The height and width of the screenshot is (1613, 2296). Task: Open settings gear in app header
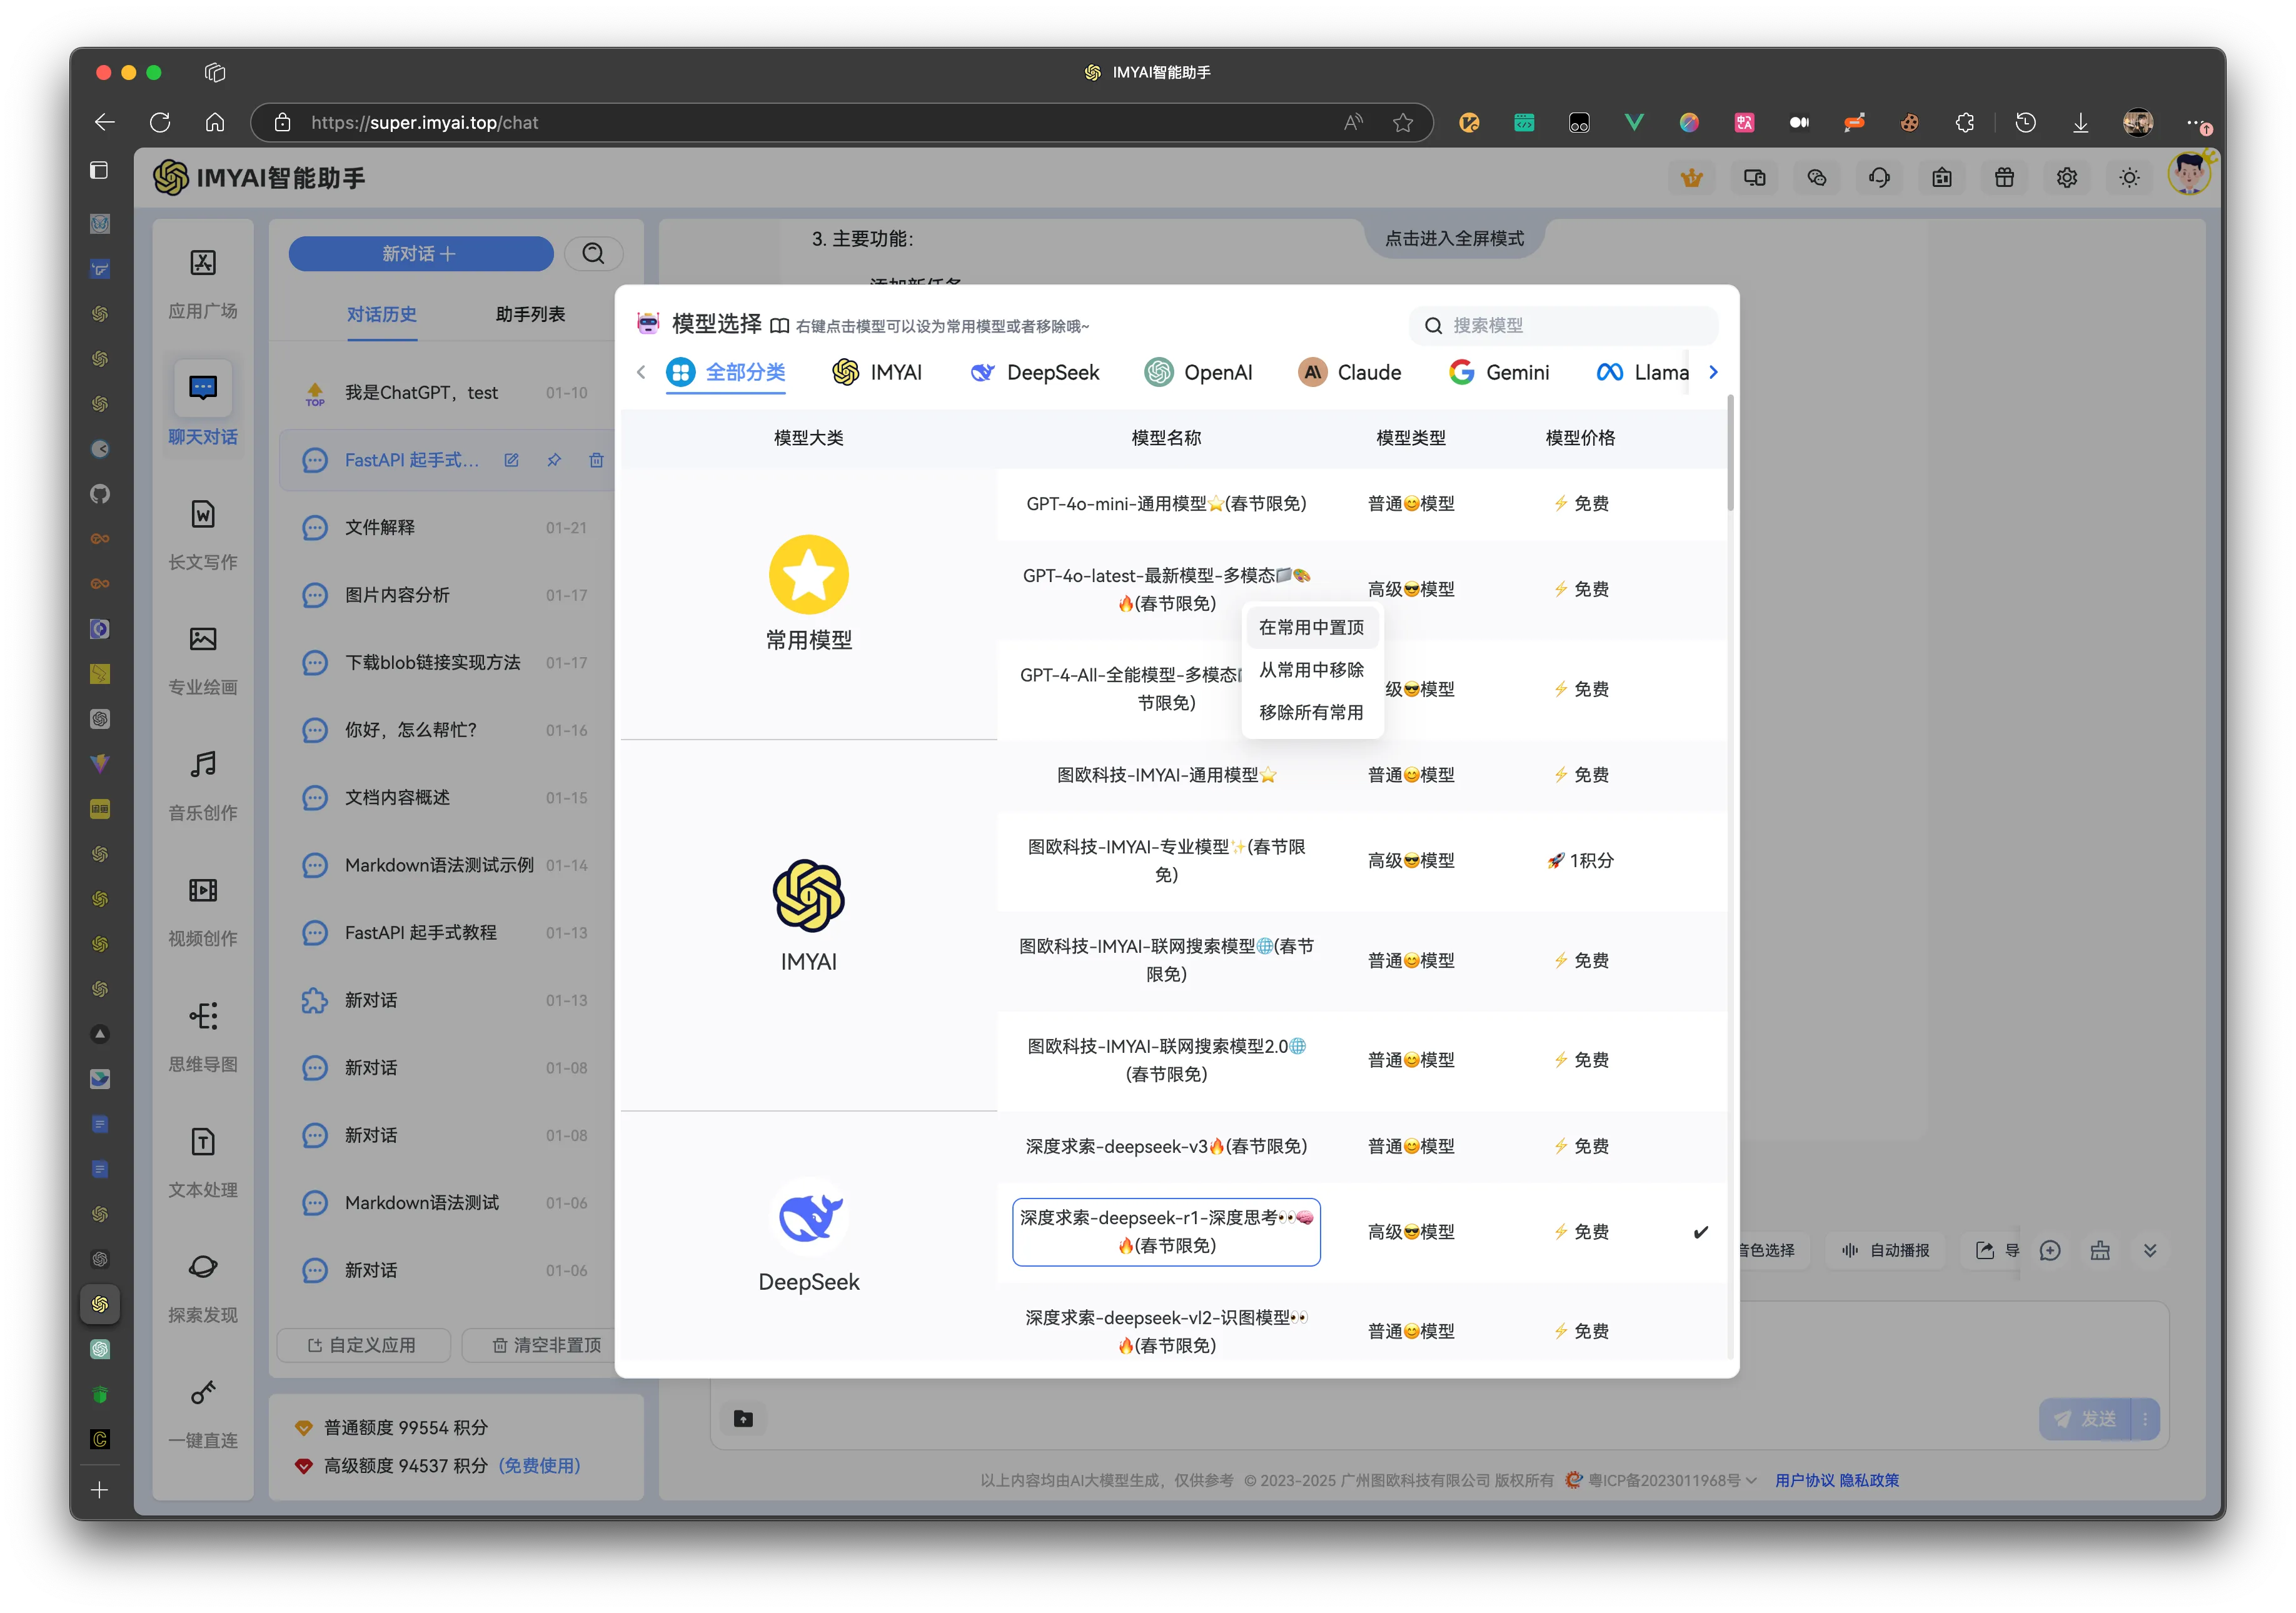click(x=2067, y=178)
